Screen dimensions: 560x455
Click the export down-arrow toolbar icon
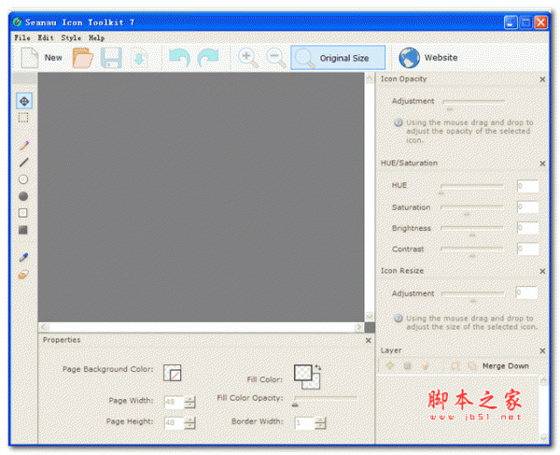pos(139,58)
